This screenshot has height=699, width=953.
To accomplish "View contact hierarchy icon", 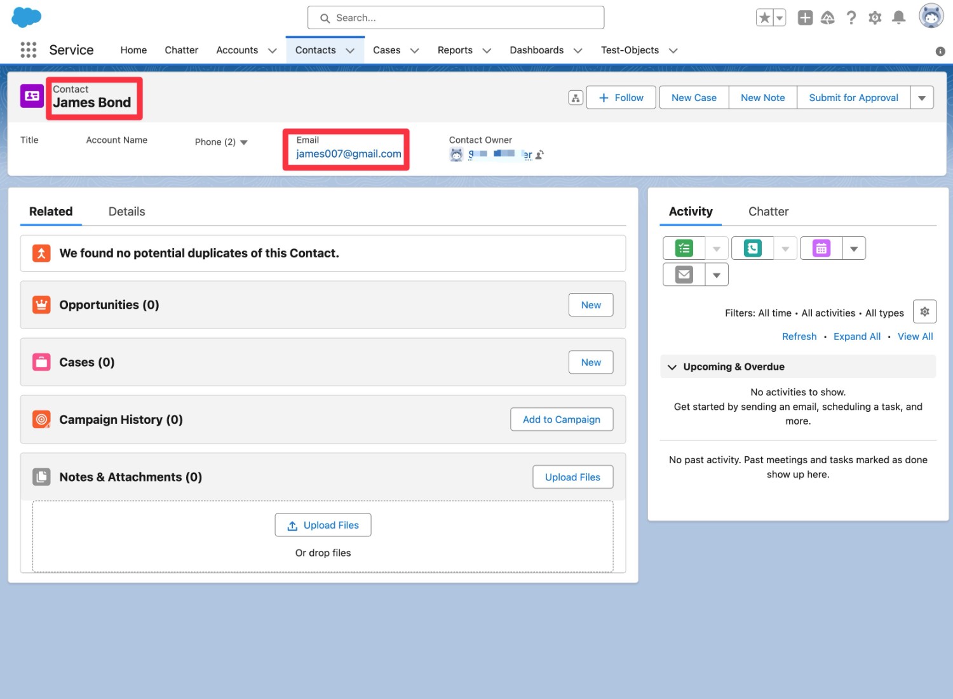I will tap(576, 98).
